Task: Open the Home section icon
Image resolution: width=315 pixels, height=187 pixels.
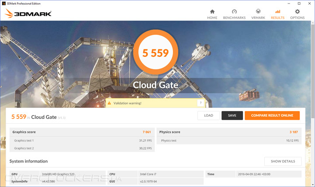Action: (x=212, y=11)
